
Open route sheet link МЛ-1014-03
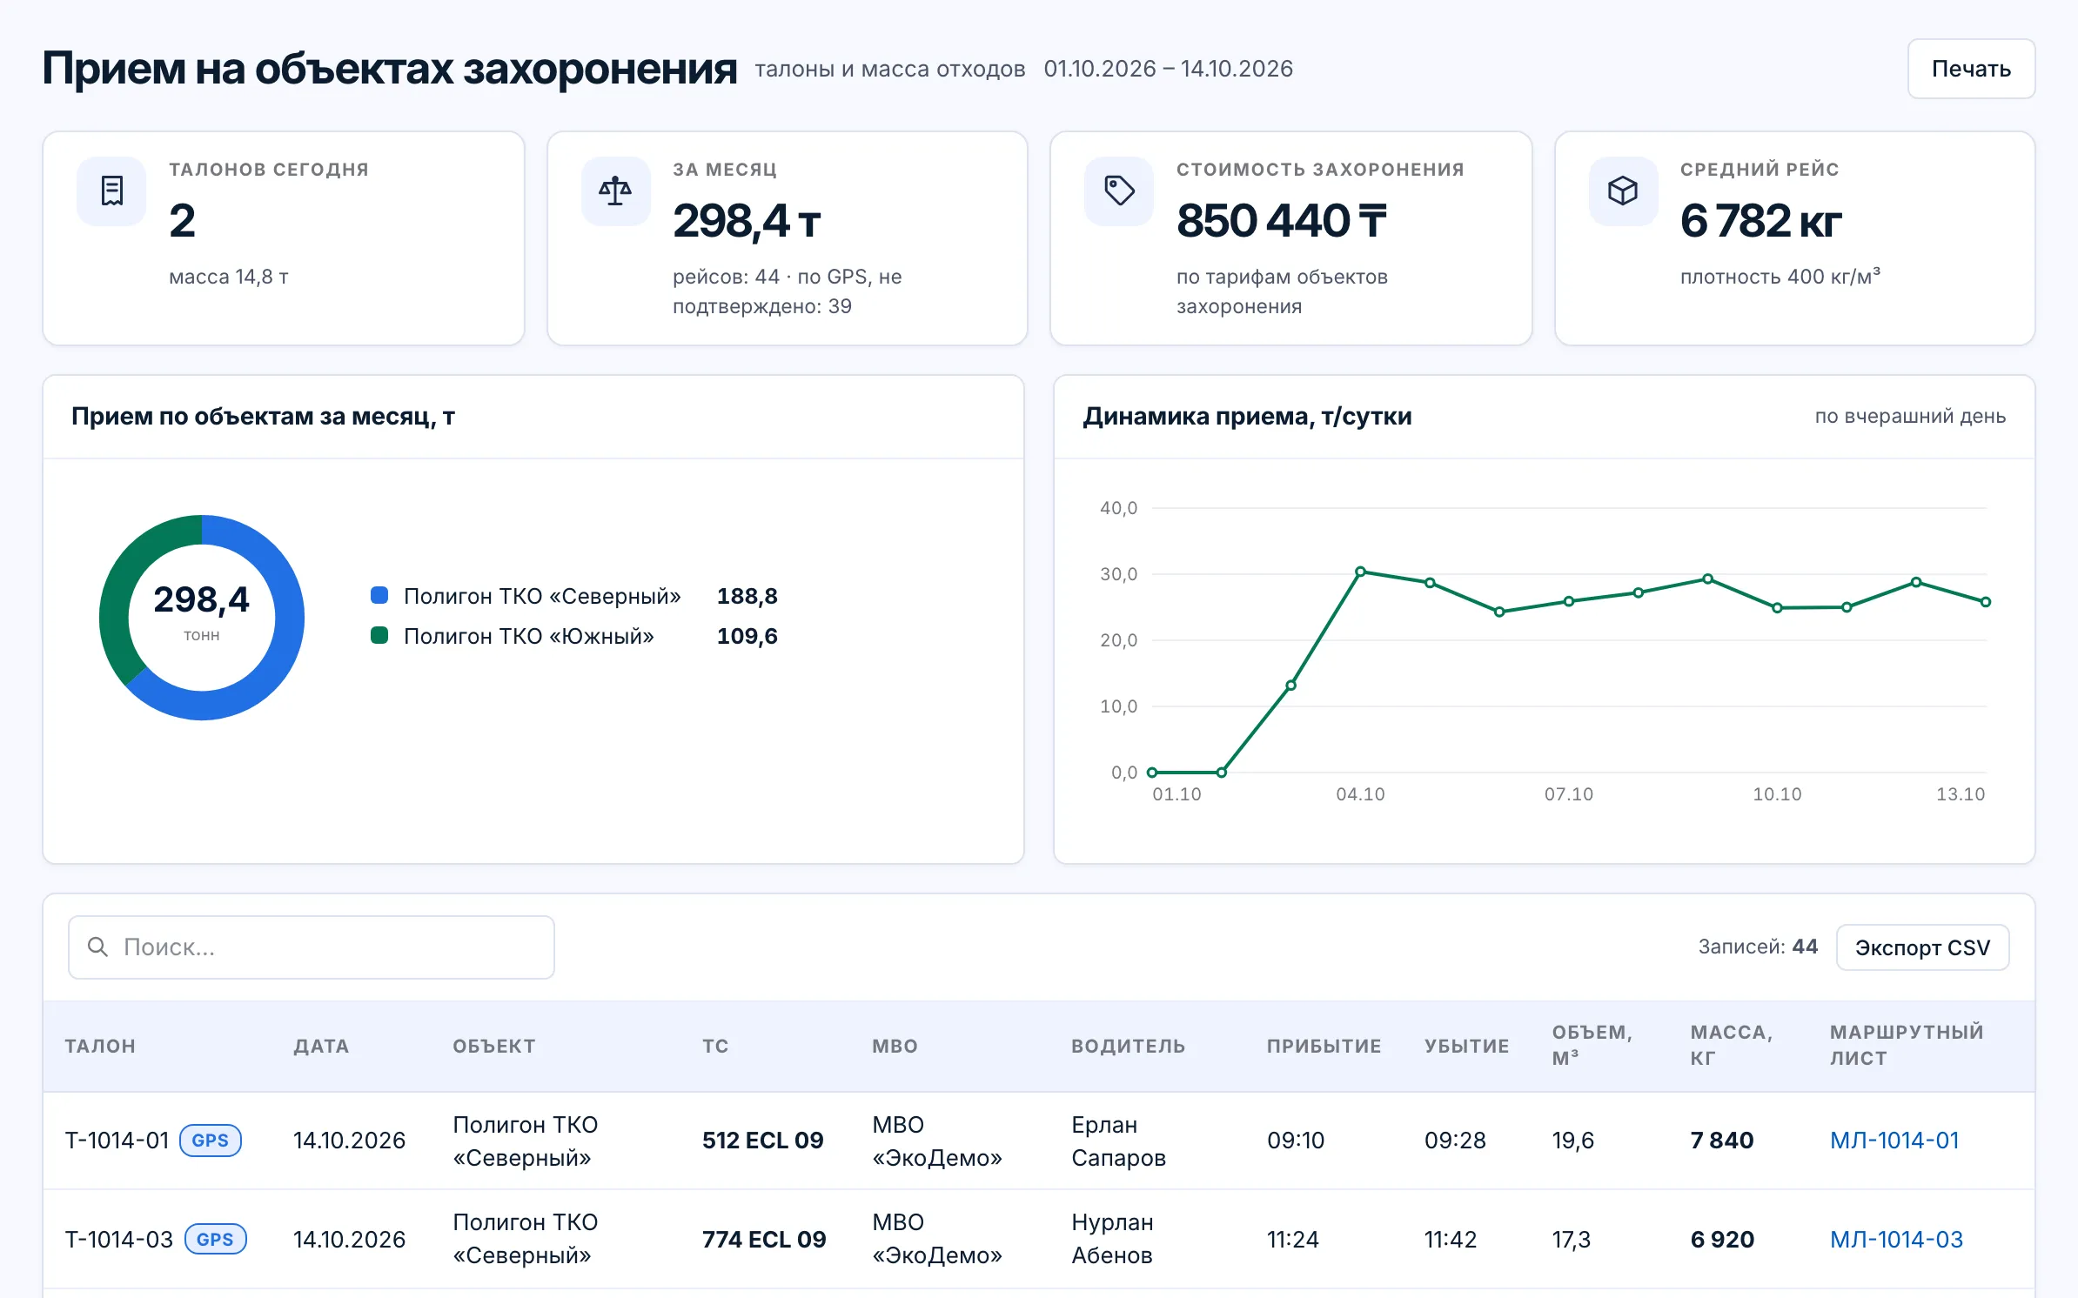[1896, 1239]
